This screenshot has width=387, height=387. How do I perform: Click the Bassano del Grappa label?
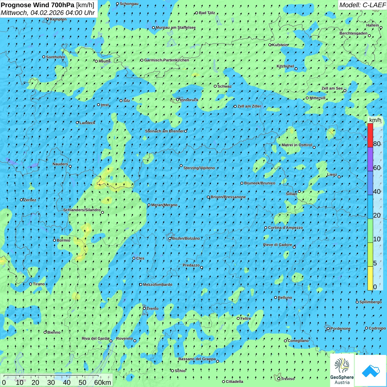pyautogui.click(x=197, y=359)
